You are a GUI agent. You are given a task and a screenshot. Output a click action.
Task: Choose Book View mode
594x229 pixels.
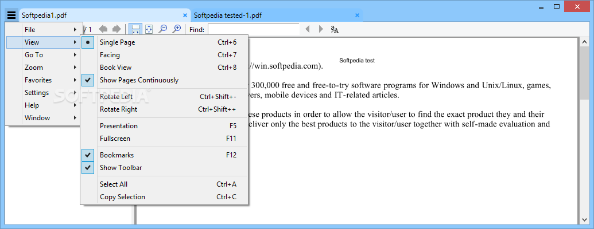(x=164, y=68)
